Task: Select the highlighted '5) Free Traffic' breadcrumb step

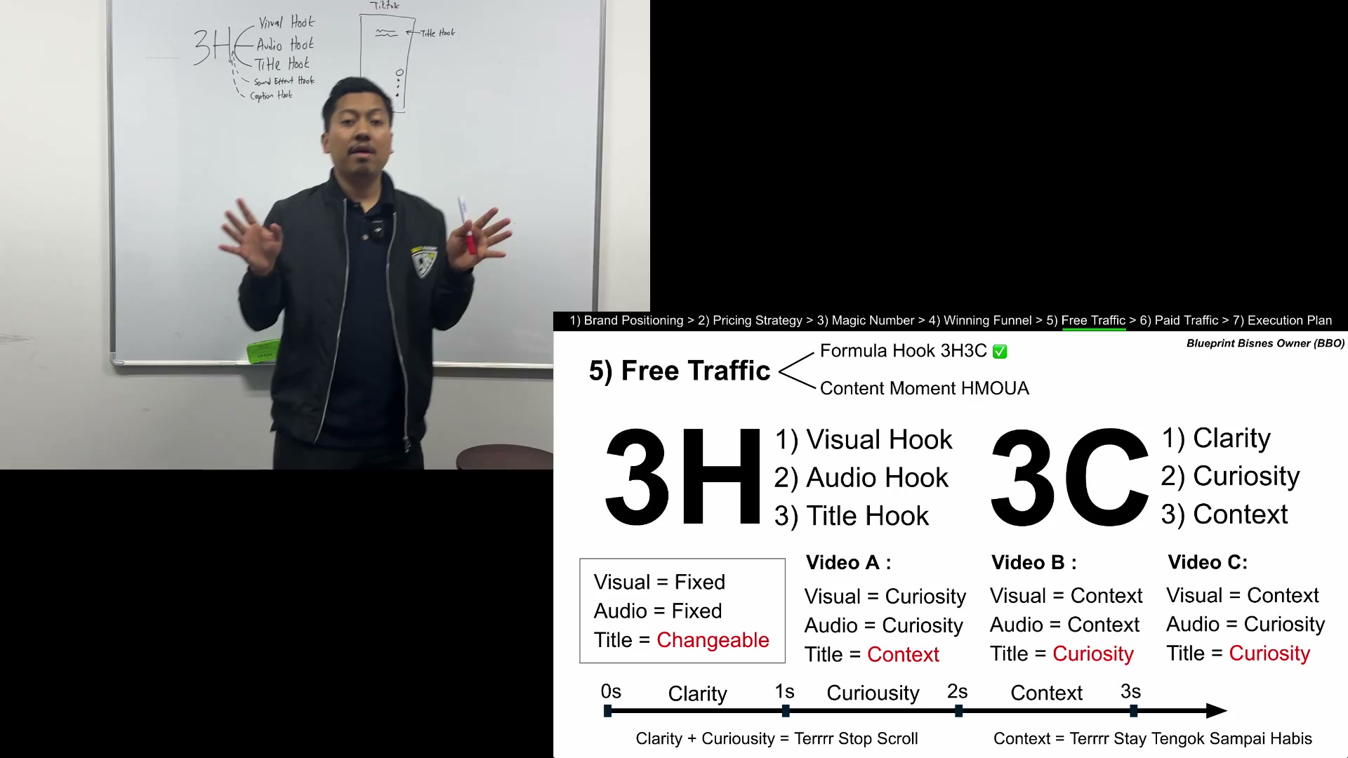Action: pos(1085,321)
